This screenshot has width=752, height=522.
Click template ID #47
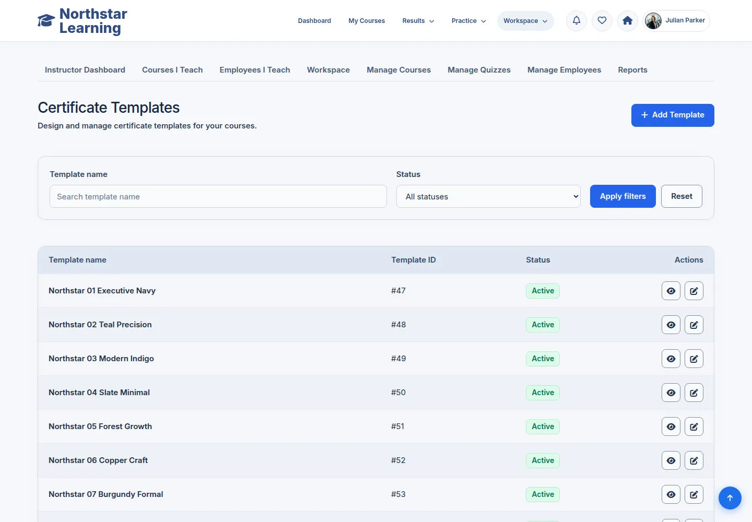click(x=398, y=291)
